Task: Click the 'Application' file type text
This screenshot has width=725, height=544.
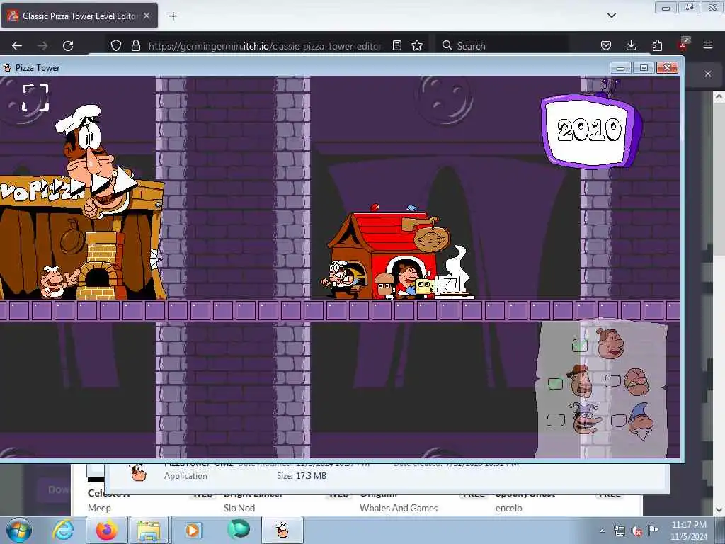Action: click(x=185, y=476)
